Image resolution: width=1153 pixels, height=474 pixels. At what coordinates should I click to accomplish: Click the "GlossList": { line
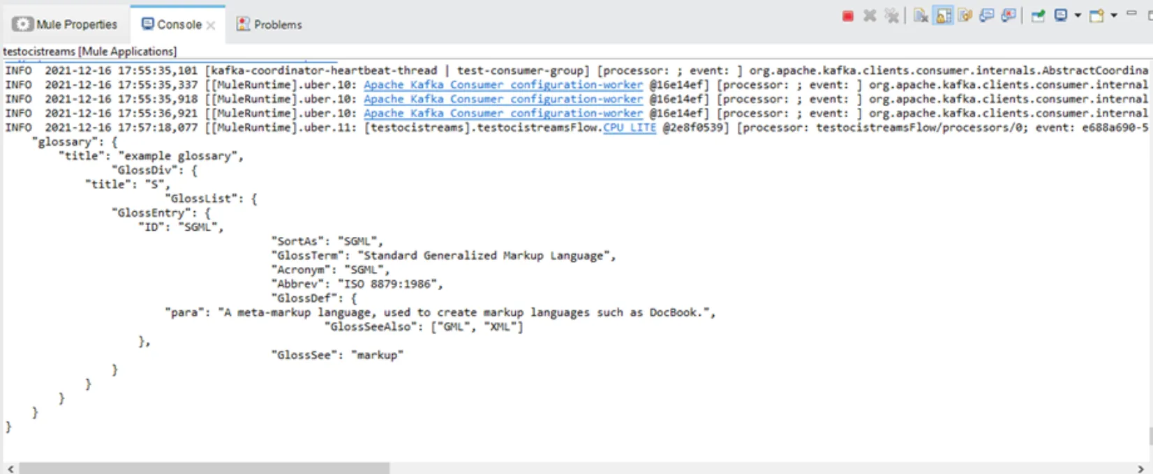211,199
